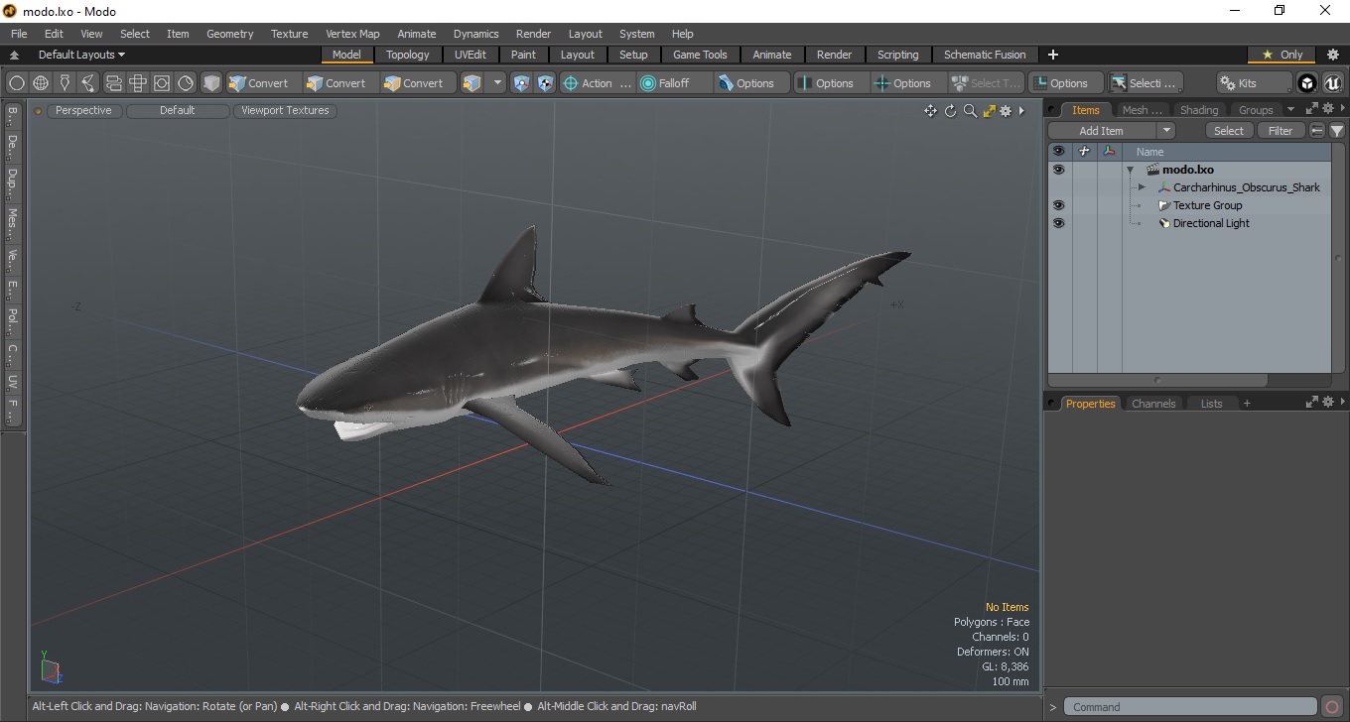Open the tab overflow arrow after Groups
This screenshot has height=722, width=1350.
point(1290,109)
